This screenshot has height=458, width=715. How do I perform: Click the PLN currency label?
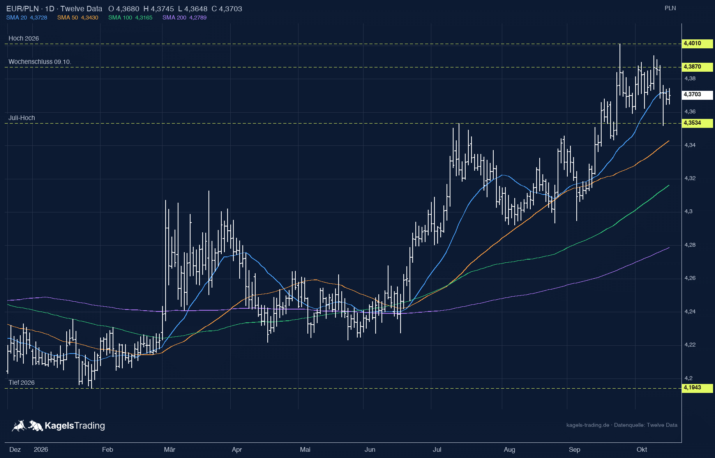click(x=670, y=8)
